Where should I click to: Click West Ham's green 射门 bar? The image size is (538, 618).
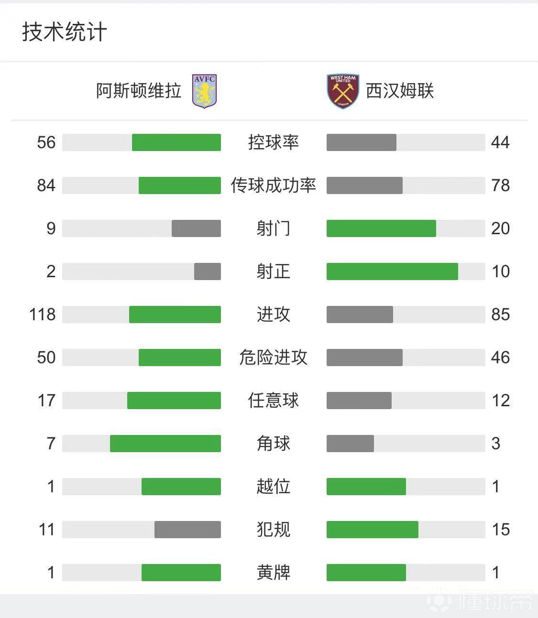(x=381, y=228)
